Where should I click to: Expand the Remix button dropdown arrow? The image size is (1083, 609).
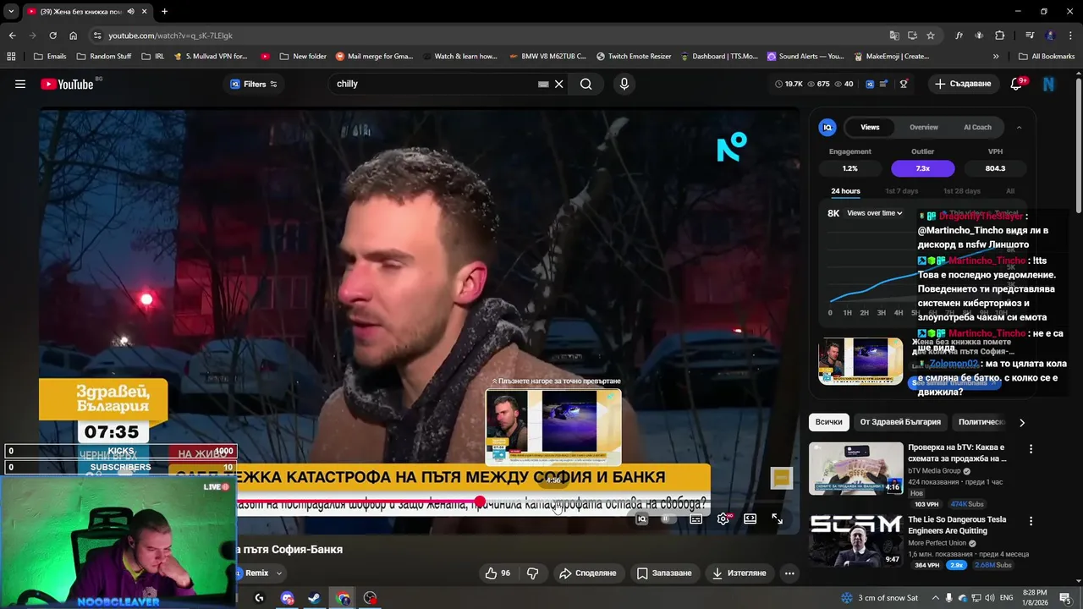coord(279,573)
